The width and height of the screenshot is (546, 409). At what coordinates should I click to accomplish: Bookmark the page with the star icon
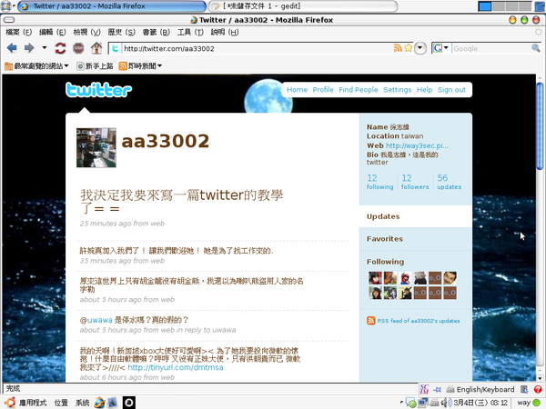pyautogui.click(x=408, y=48)
